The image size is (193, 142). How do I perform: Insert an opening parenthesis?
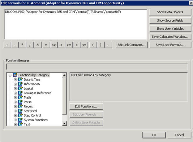tap(93, 45)
